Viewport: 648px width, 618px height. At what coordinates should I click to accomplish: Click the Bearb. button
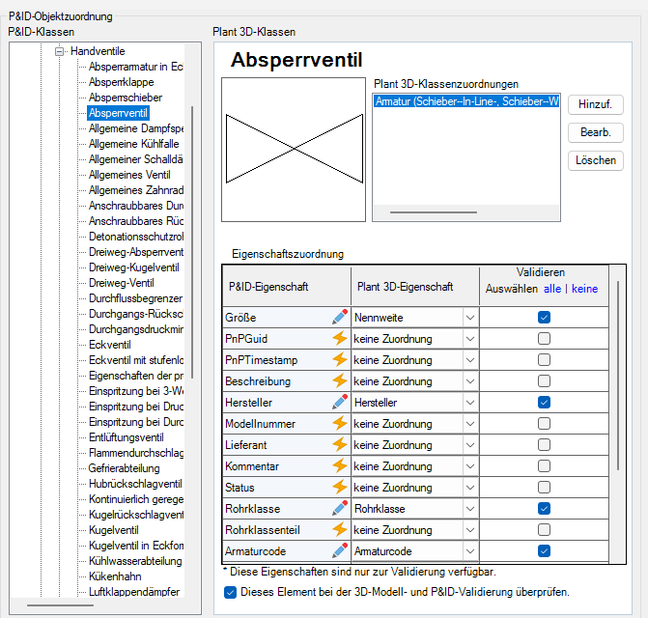(595, 132)
